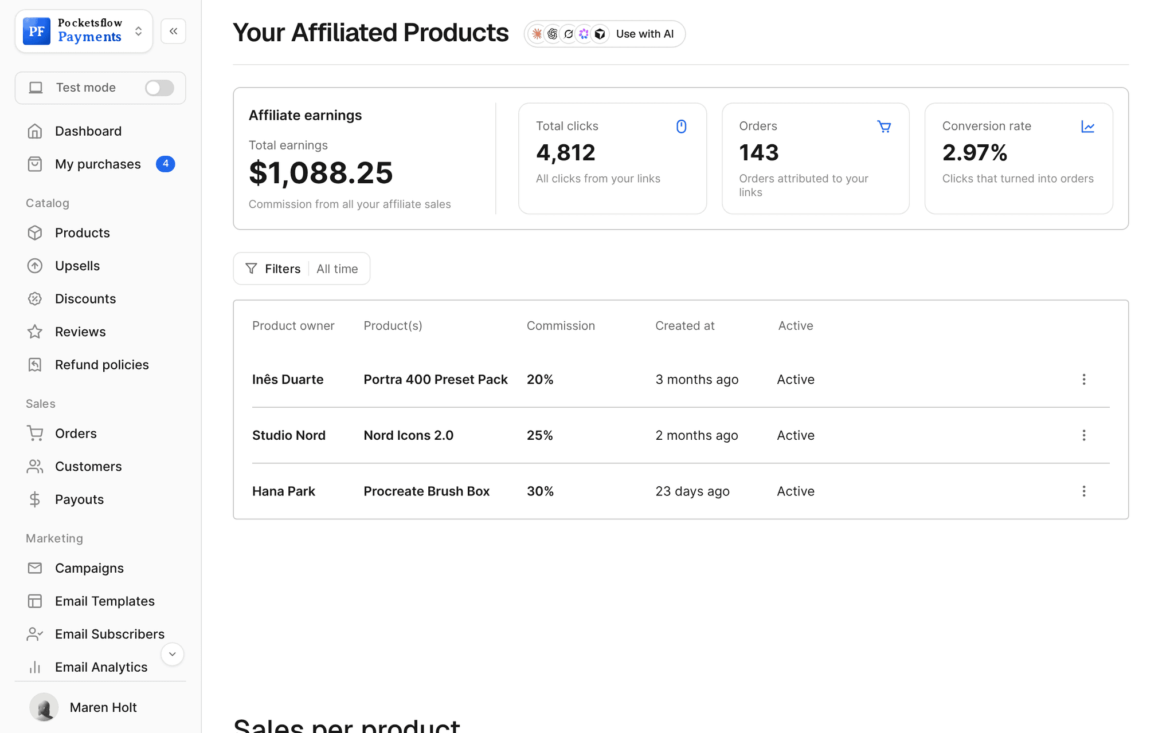Click the Email Subscribers user-check icon
This screenshot has width=1174, height=733.
(35, 634)
